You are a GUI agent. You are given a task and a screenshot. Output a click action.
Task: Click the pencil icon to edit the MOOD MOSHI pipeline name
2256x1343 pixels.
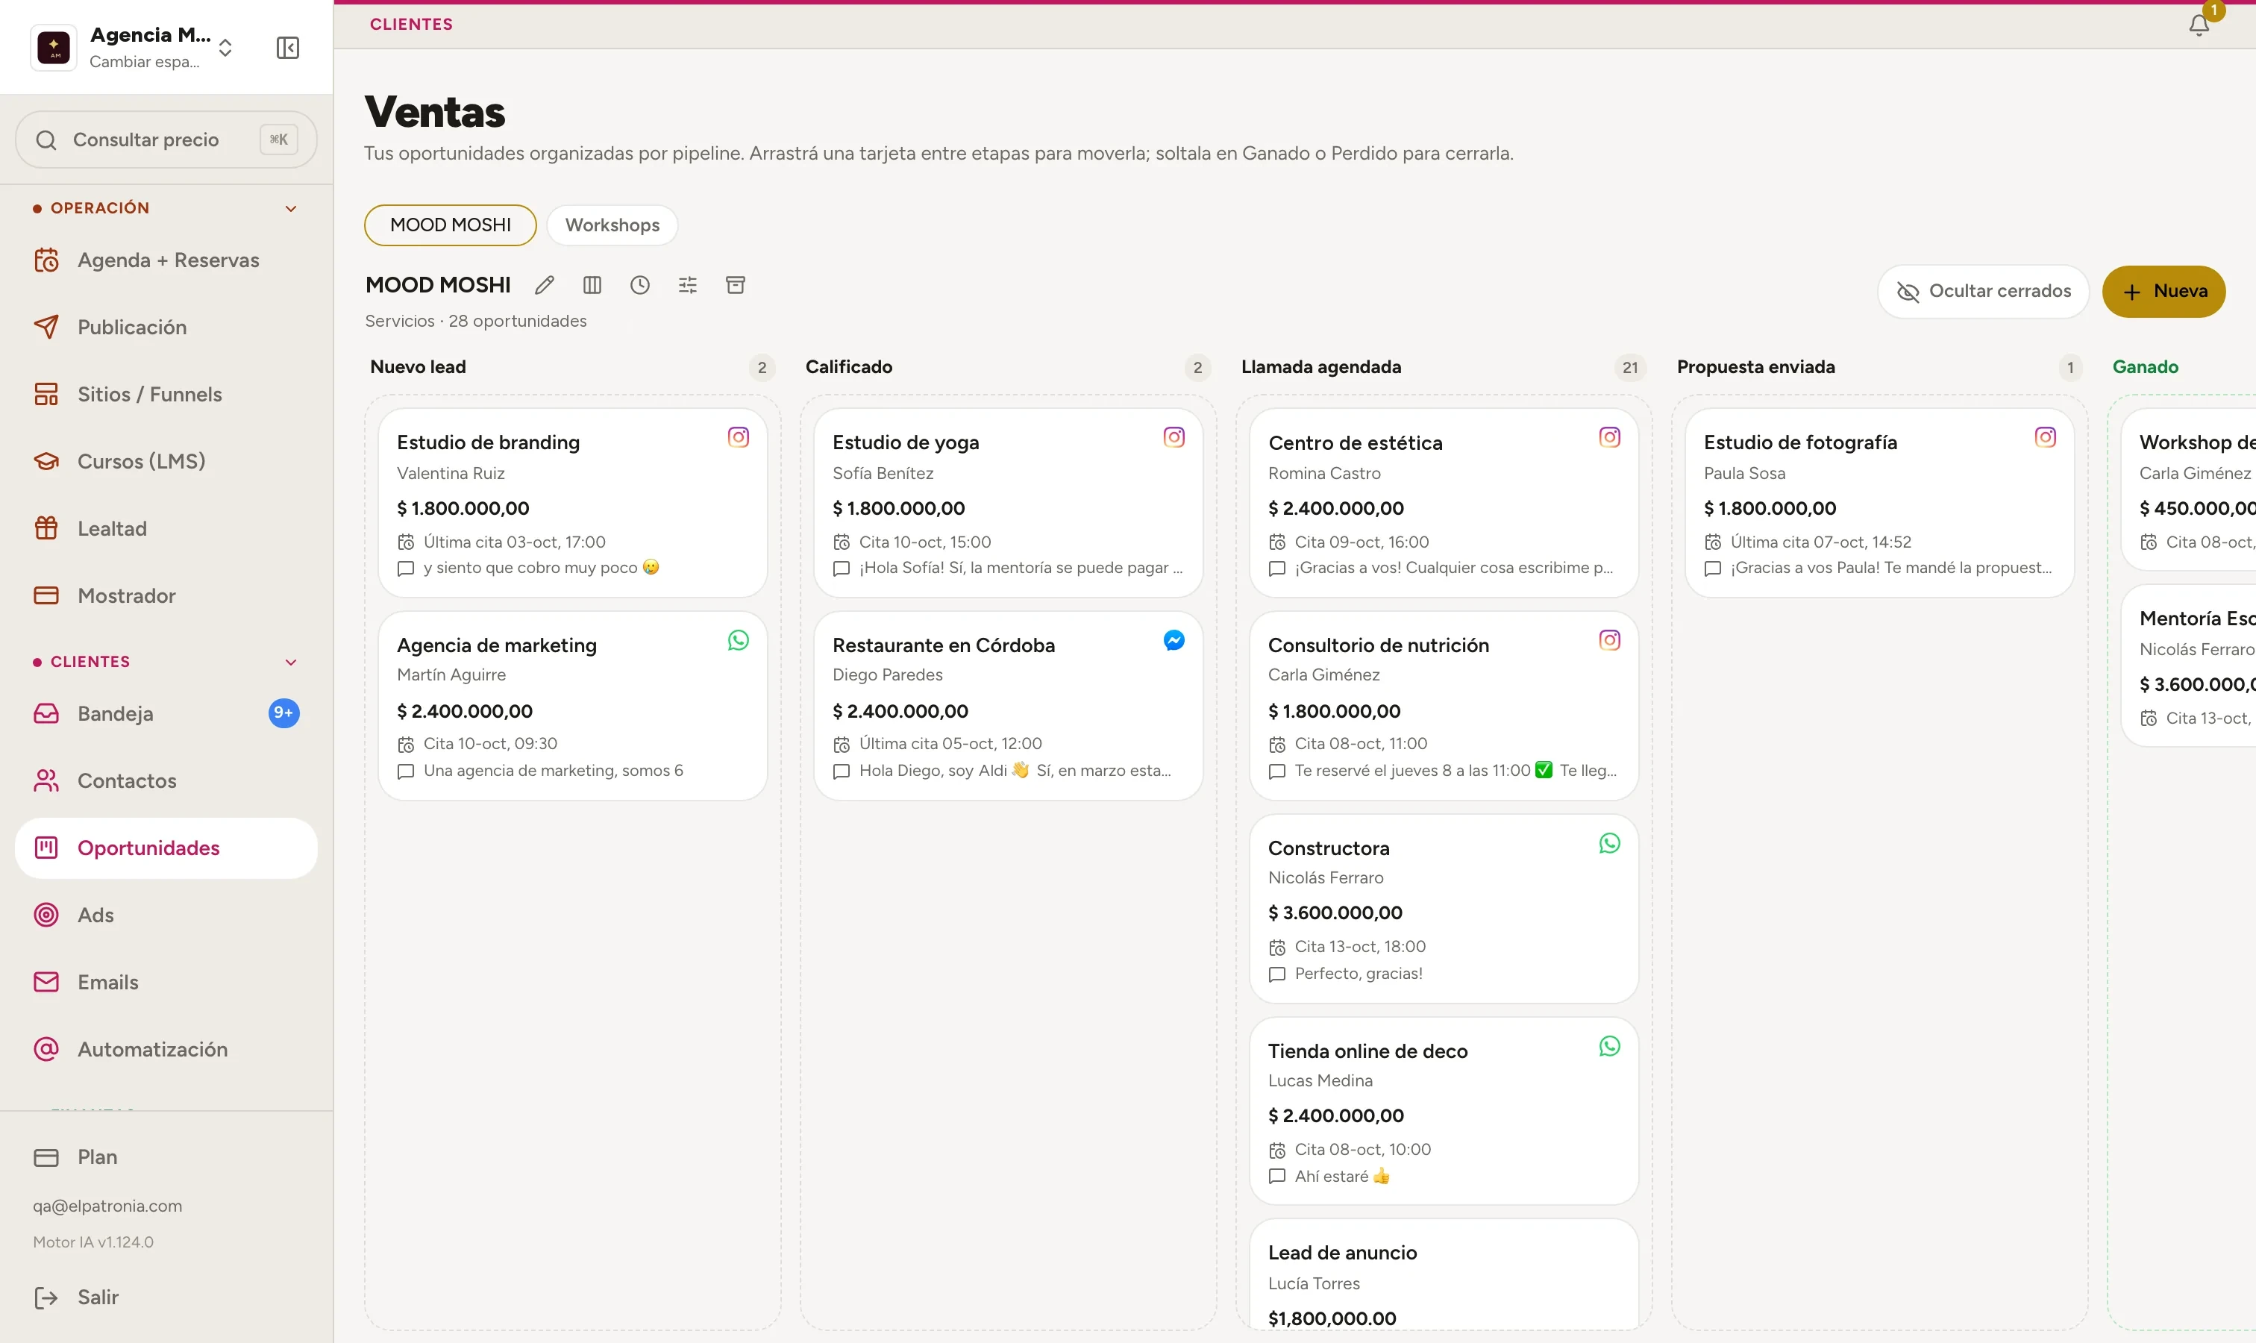(544, 285)
